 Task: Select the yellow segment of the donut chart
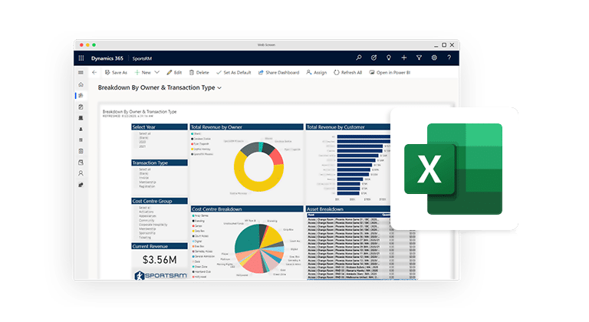pyautogui.click(x=255, y=186)
